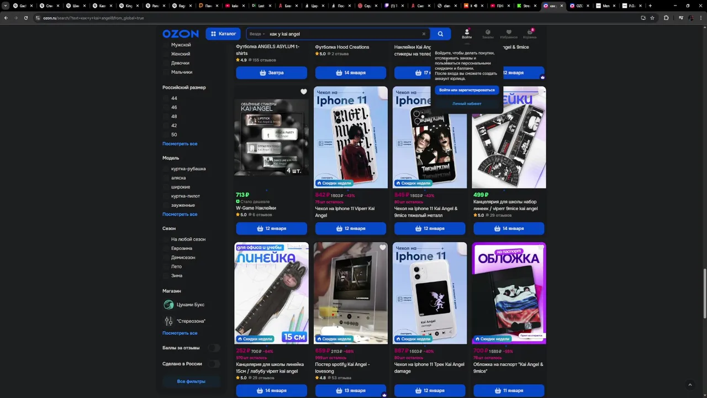Open title Чехол на Iphone 11 Viperr Kai Angel
Screen dimensions: 707x398
coord(345,212)
